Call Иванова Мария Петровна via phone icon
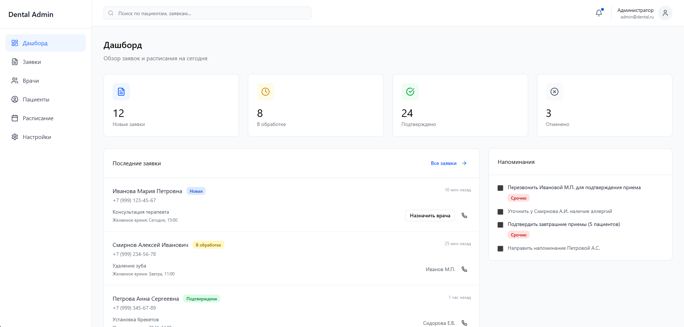 (x=464, y=215)
